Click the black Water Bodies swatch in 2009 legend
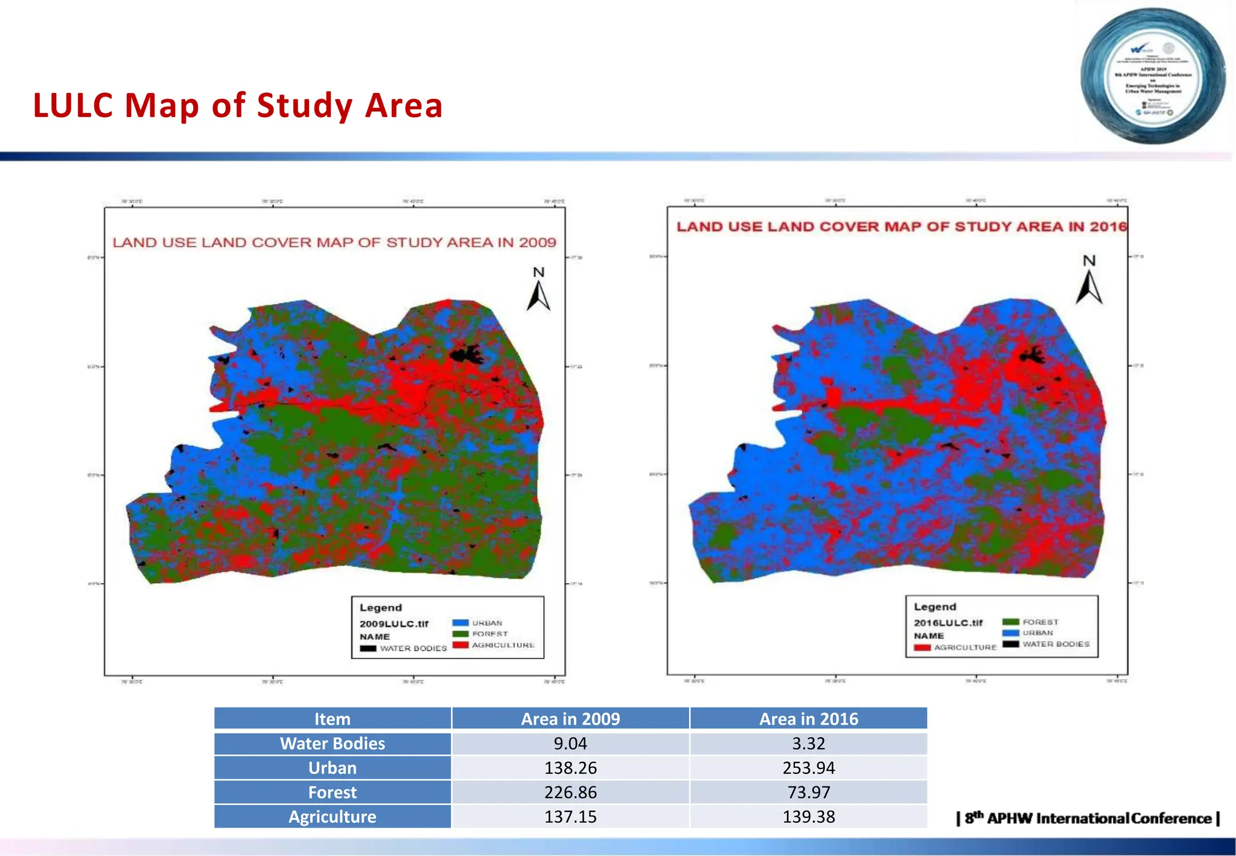Screen dimensions: 1236x856 click(x=368, y=648)
